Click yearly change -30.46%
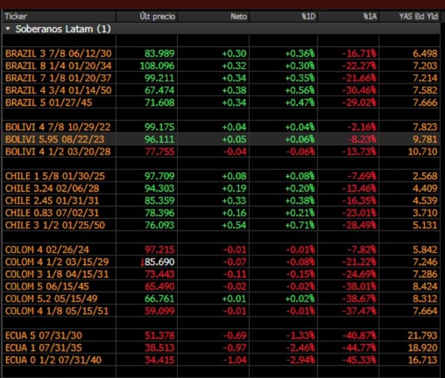Image resolution: width=445 pixels, height=378 pixels. click(x=359, y=90)
